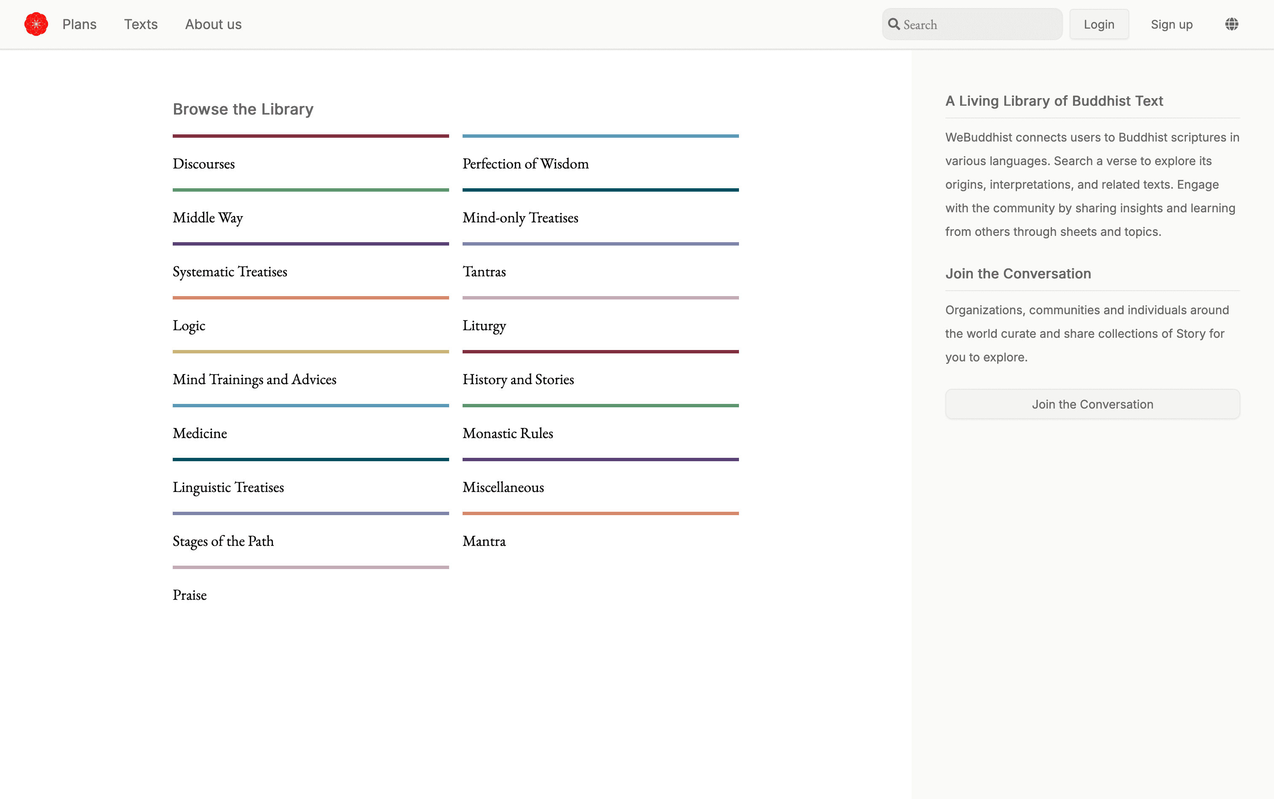Click A Living Library of Buddhist Text heading

tap(1054, 101)
